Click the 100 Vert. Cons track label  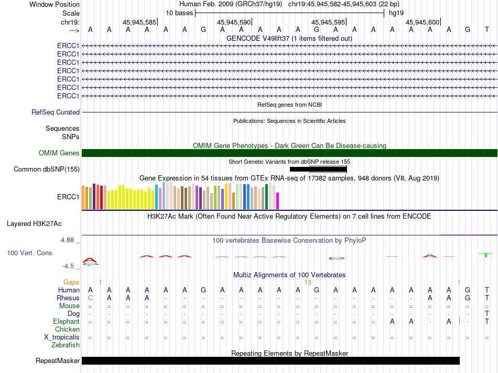coord(29,253)
